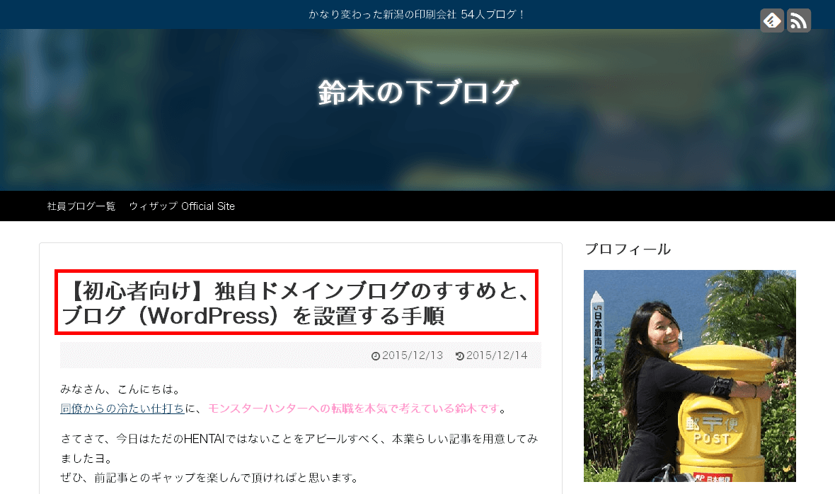The image size is (835, 494).
Task: Open 社員ブログ一覧 in the navigation bar
Action: tap(81, 206)
